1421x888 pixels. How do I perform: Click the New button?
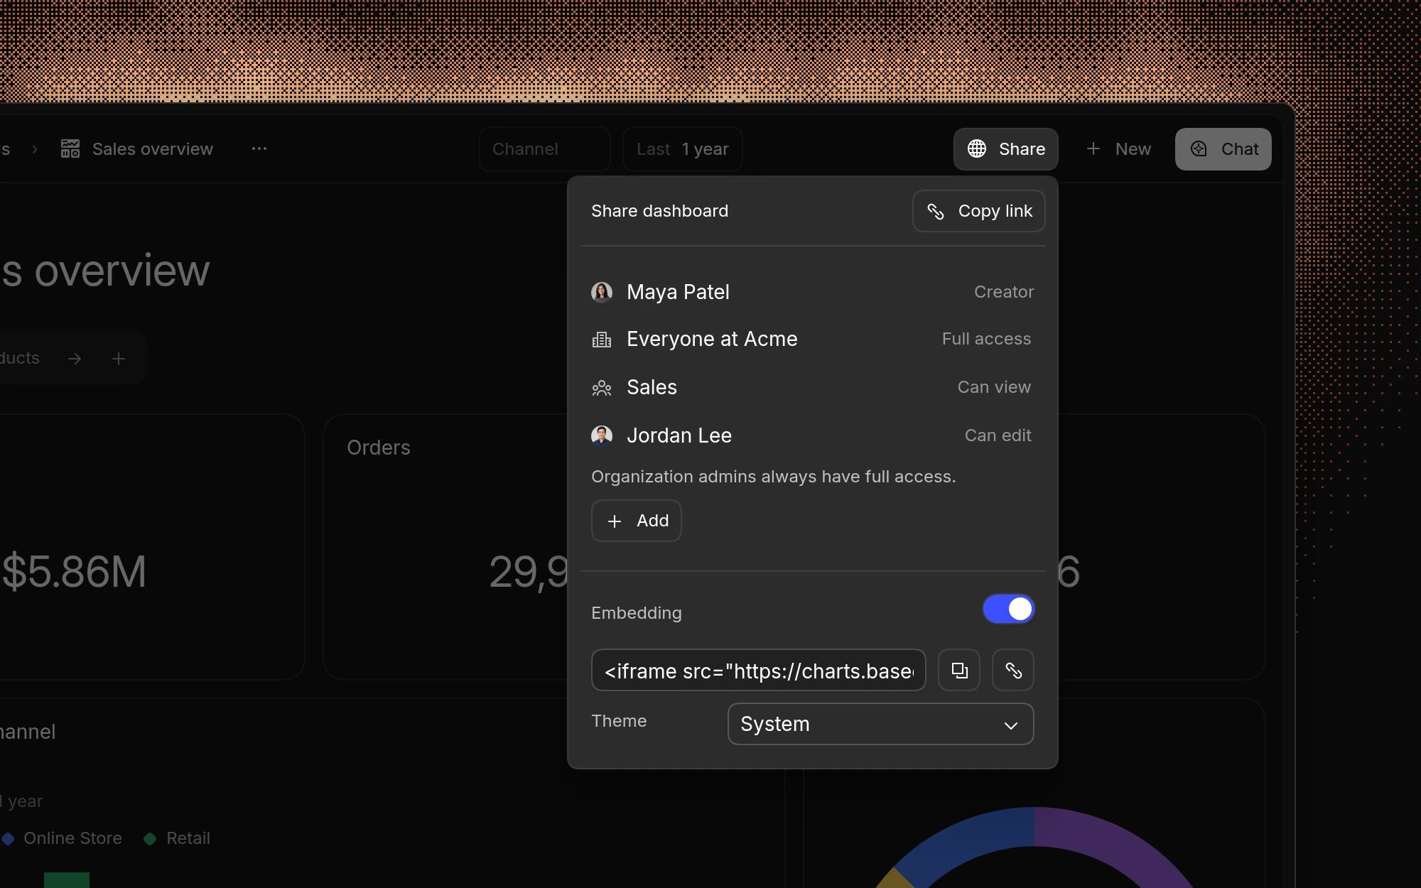pos(1118,149)
